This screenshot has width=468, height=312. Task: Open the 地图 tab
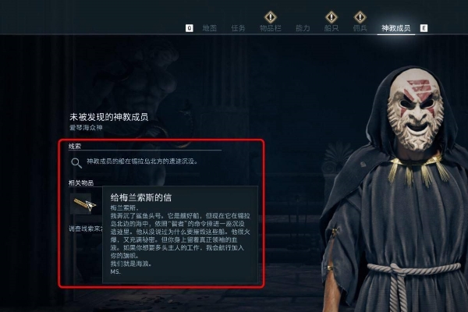(210, 28)
